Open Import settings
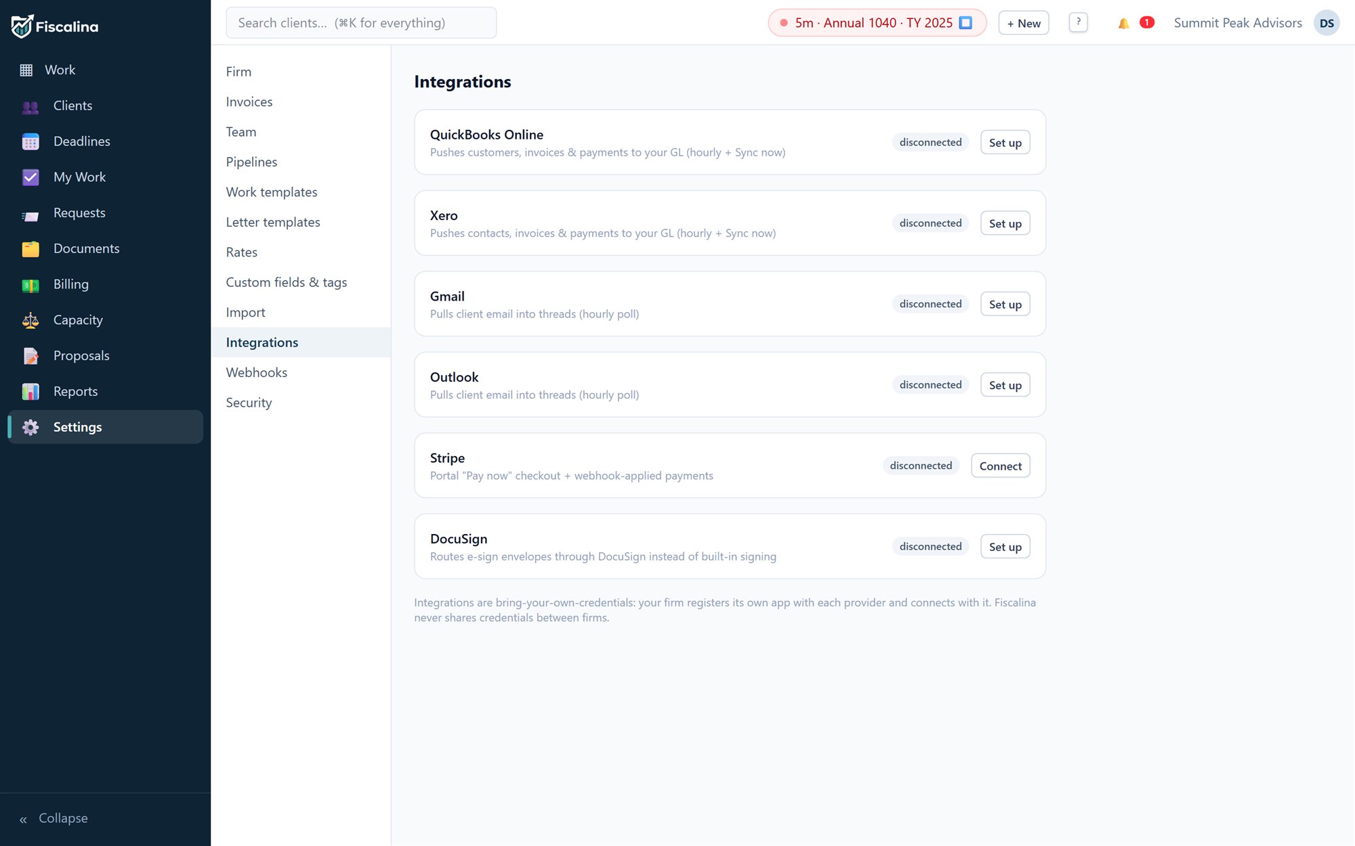Viewport: 1355px width, 846px height. pyautogui.click(x=301, y=313)
